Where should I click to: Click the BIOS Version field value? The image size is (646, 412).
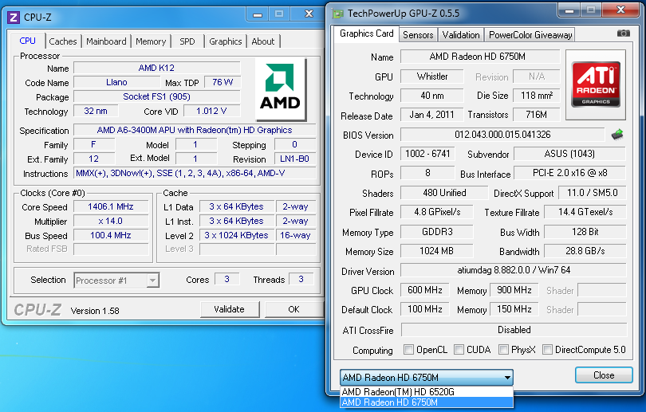pyautogui.click(x=502, y=135)
